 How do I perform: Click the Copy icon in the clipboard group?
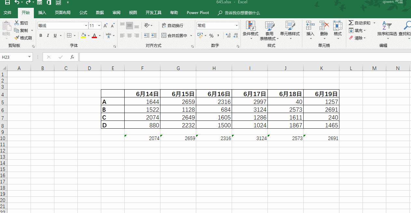coord(17,30)
